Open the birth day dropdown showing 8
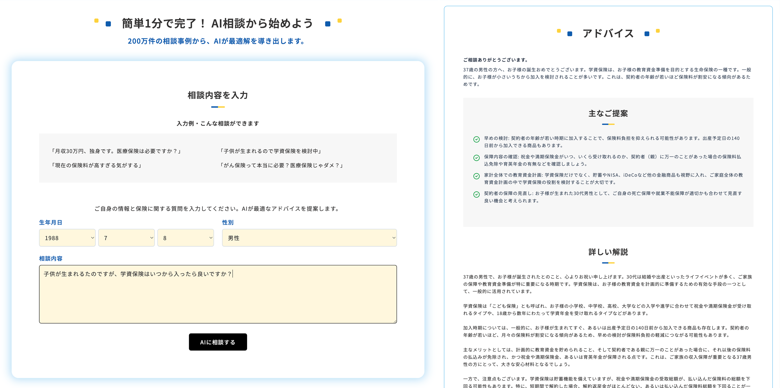The height and width of the screenshot is (388, 780). (x=185, y=238)
